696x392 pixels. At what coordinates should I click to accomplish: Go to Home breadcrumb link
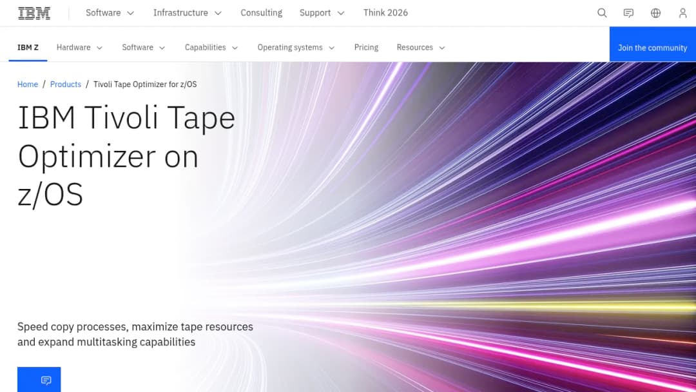(28, 84)
